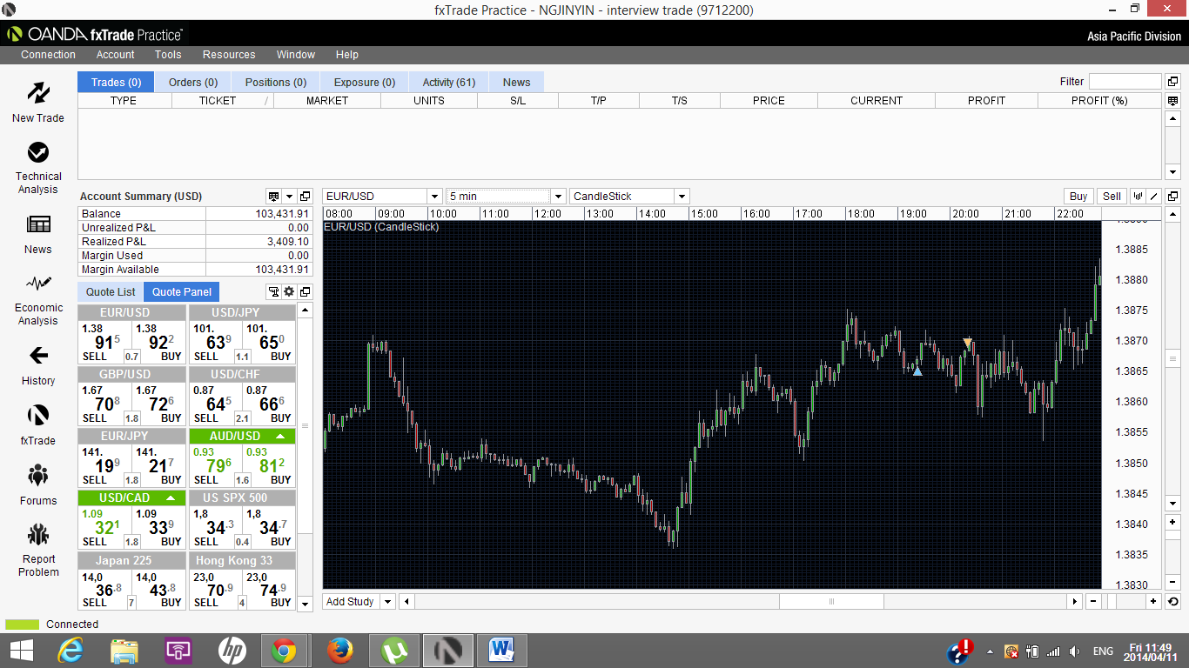Toggle the chart bars display icon
This screenshot has width=1189, height=668.
(x=1139, y=197)
